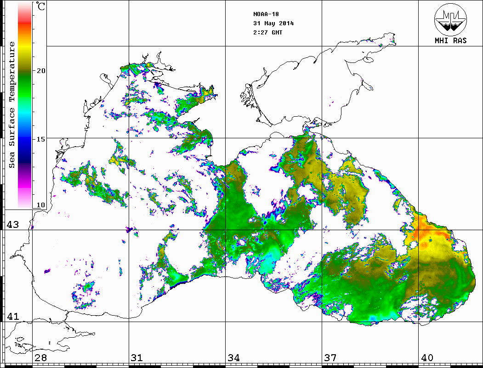Click longitude label '34'
483x368 pixels.
tap(233, 358)
